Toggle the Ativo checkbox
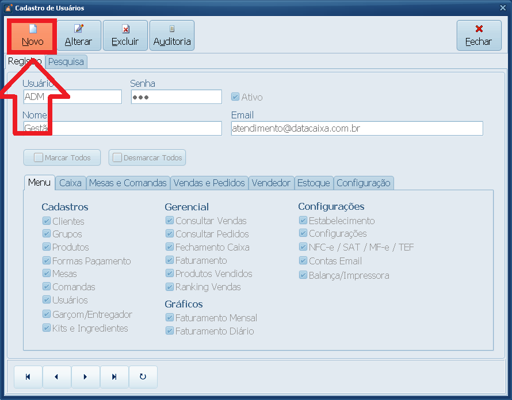The height and width of the screenshot is (400, 512). [x=235, y=97]
